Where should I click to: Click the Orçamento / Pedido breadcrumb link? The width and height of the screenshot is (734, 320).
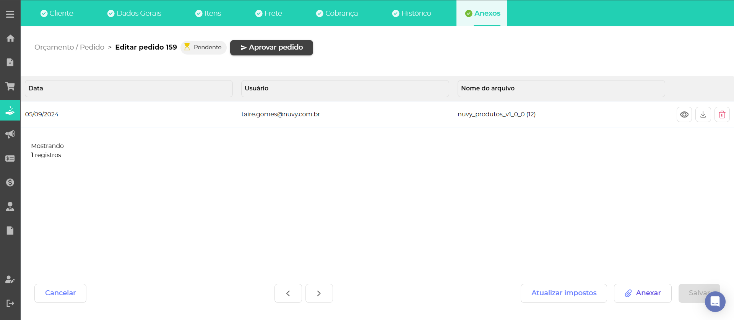(x=69, y=47)
